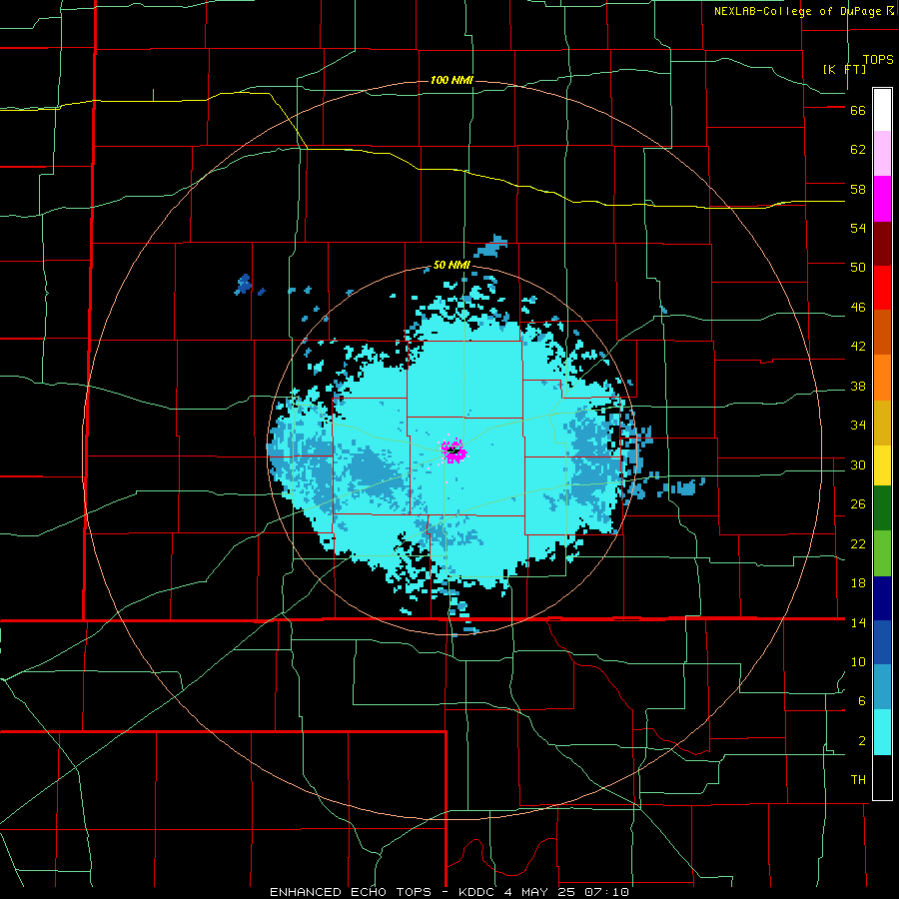Click the 50 NMI range ring label
This screenshot has height=899, width=899.
(x=451, y=265)
